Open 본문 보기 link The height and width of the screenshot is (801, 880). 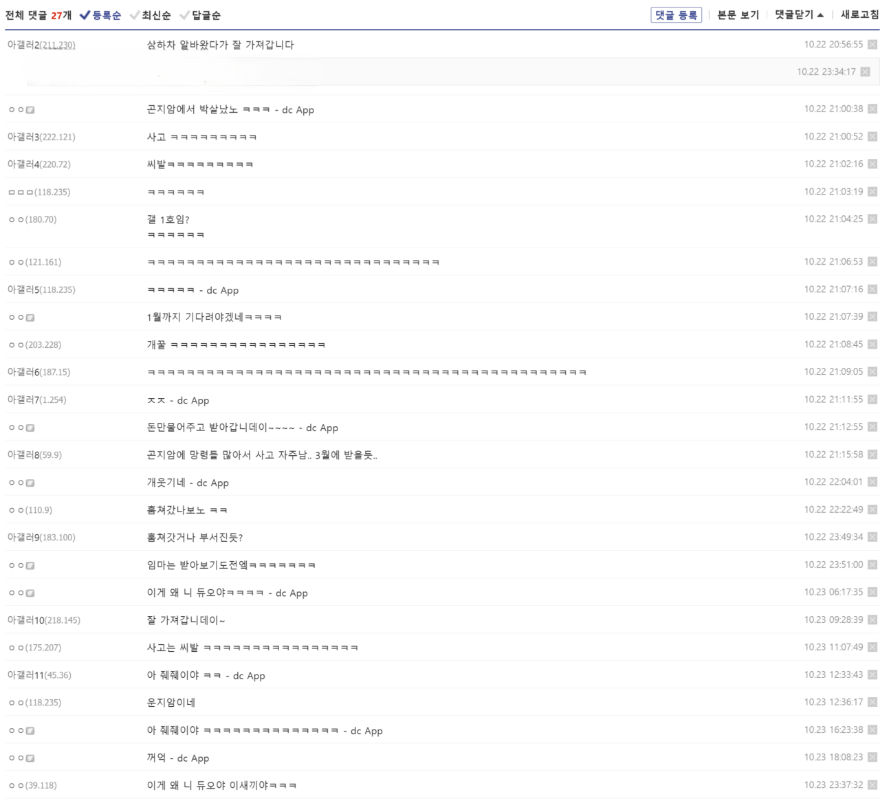(738, 14)
